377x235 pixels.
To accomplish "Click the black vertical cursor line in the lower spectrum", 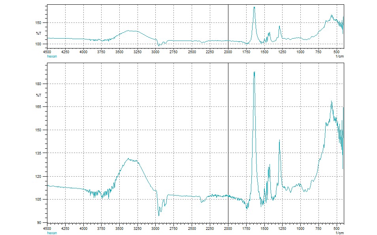I will pos(228,143).
